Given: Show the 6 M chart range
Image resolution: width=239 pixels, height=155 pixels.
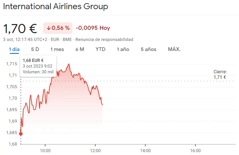Looking at the screenshot, I should coord(80,49).
